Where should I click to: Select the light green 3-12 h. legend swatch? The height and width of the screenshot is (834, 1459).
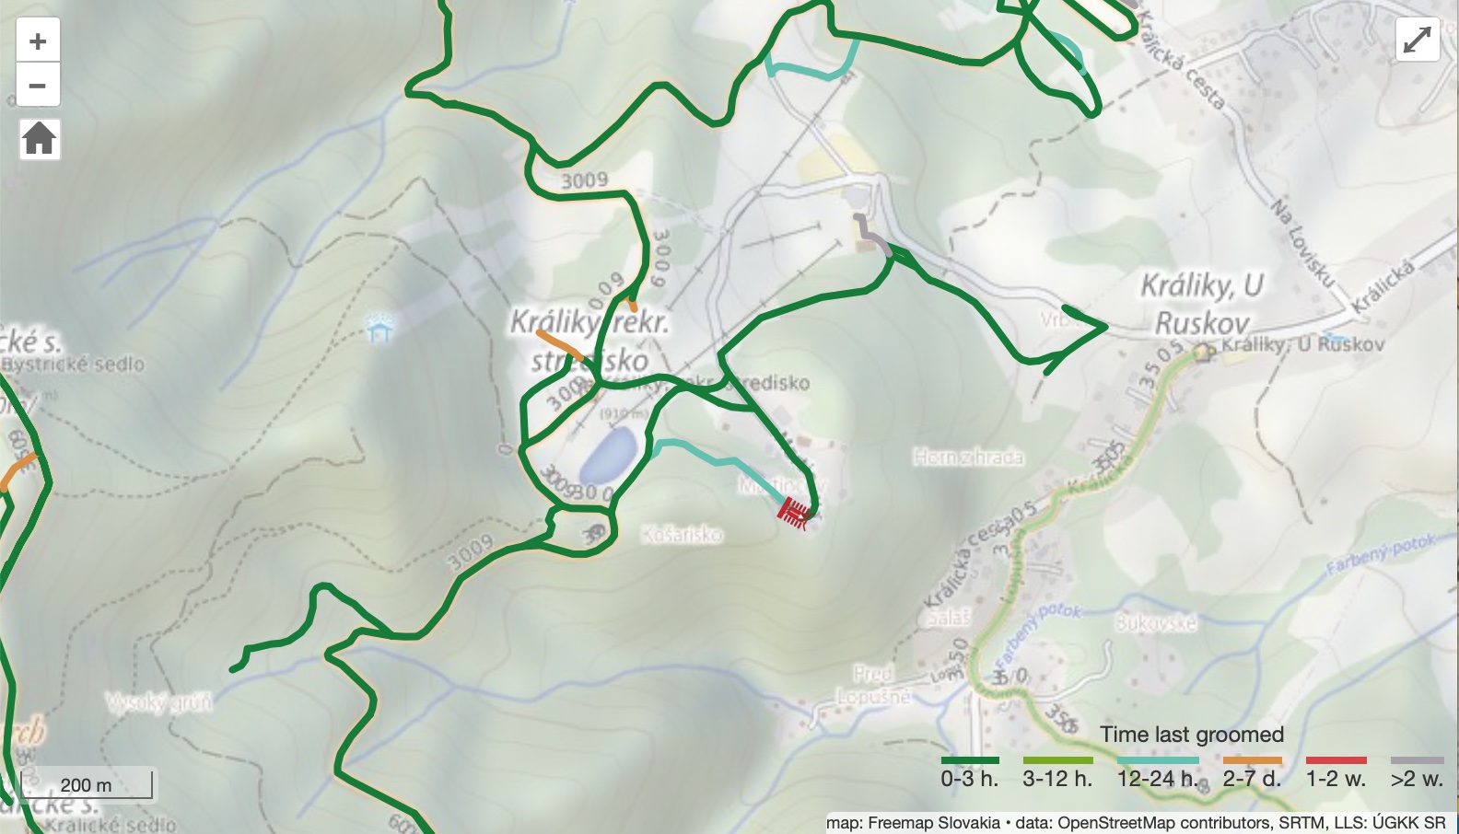(x=1057, y=760)
